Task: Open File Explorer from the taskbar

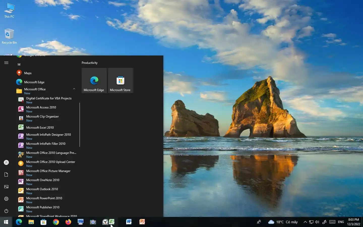Action: point(31,222)
